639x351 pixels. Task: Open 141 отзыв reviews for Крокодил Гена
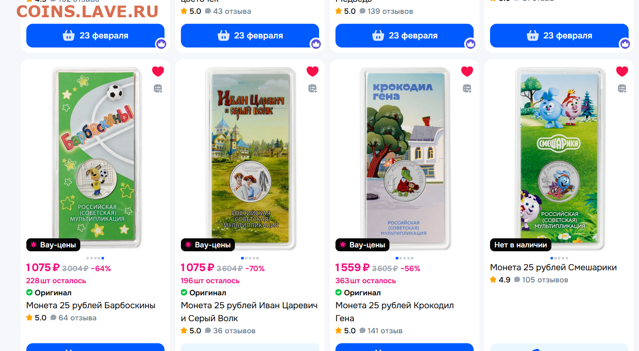tap(380, 331)
